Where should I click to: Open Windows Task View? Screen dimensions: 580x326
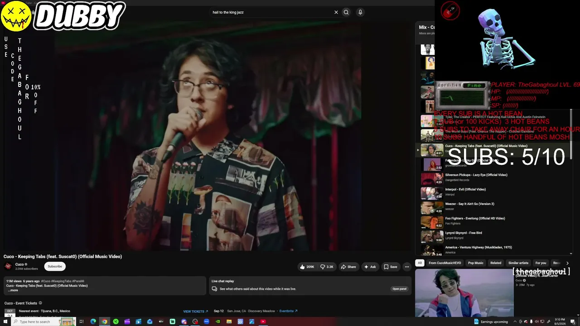tap(82, 321)
